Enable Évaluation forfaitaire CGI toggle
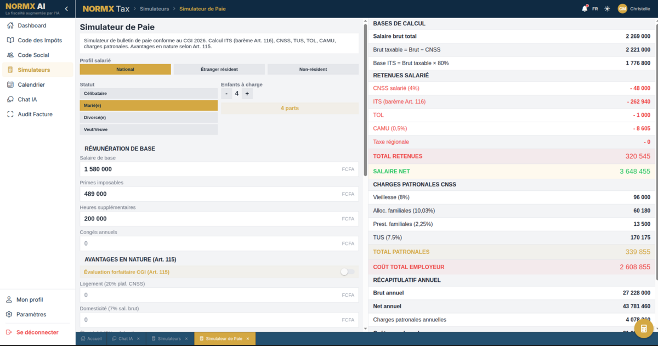Image resolution: width=658 pixels, height=346 pixels. point(348,272)
